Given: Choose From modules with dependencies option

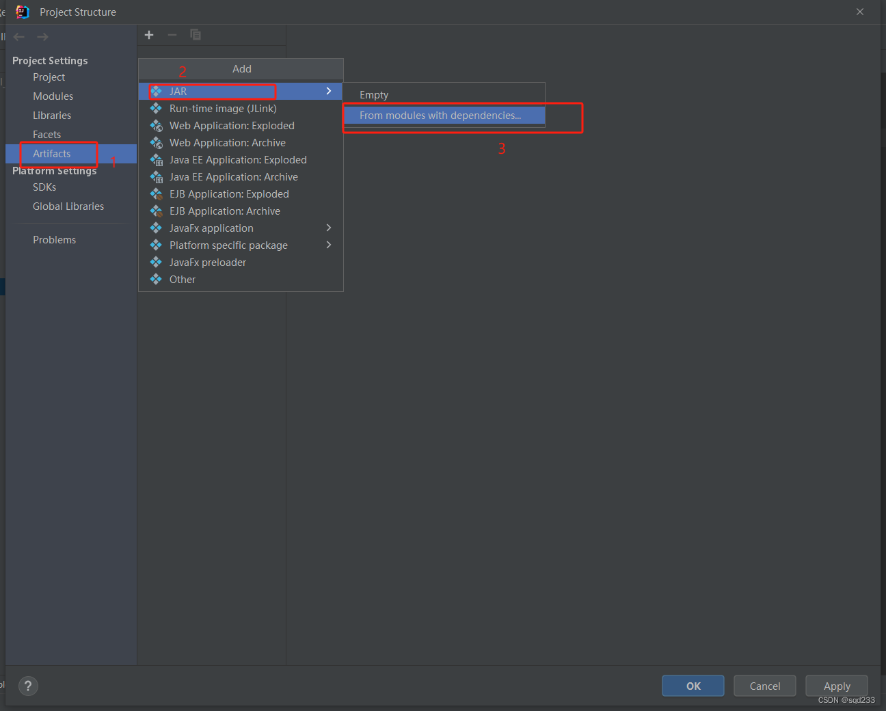Looking at the screenshot, I should click(x=444, y=116).
